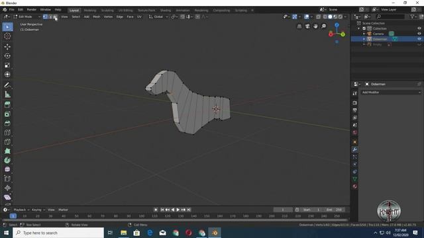Select the Bevel tool
Viewport: 424px width, 238px height.
point(7,124)
